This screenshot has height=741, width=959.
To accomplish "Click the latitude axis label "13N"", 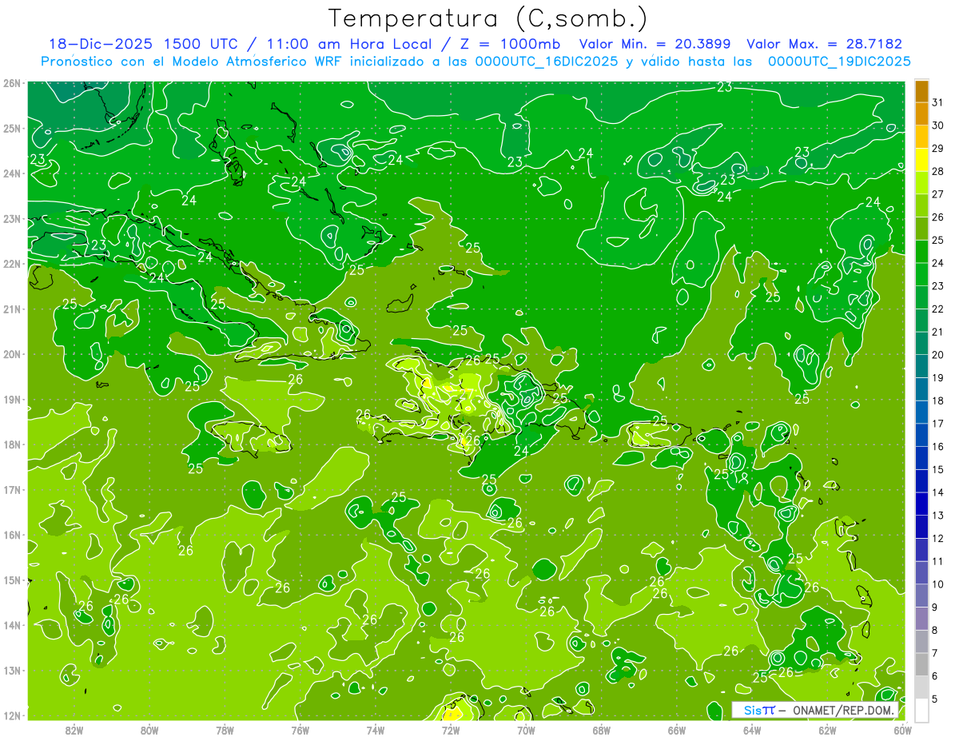I will pyautogui.click(x=12, y=670).
